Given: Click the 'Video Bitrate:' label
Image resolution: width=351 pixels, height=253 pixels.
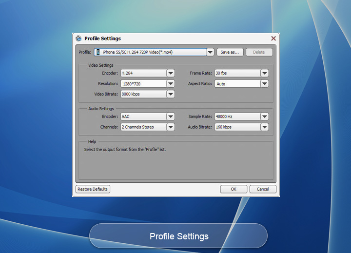Looking at the screenshot, I should 106,94.
